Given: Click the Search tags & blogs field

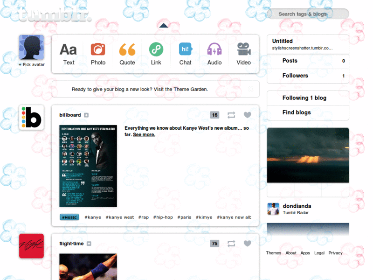Looking at the screenshot, I should [308, 14].
